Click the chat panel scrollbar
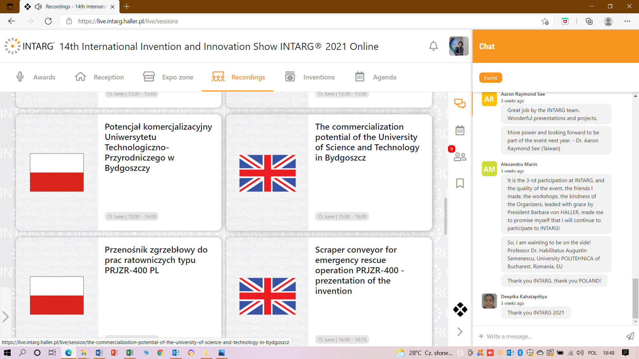Image resolution: width=639 pixels, height=359 pixels. pos(635,298)
